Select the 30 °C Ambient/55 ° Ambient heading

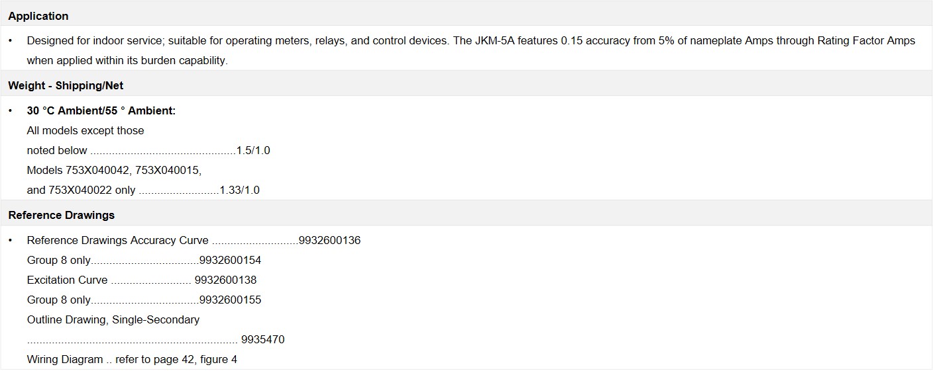coord(101,111)
